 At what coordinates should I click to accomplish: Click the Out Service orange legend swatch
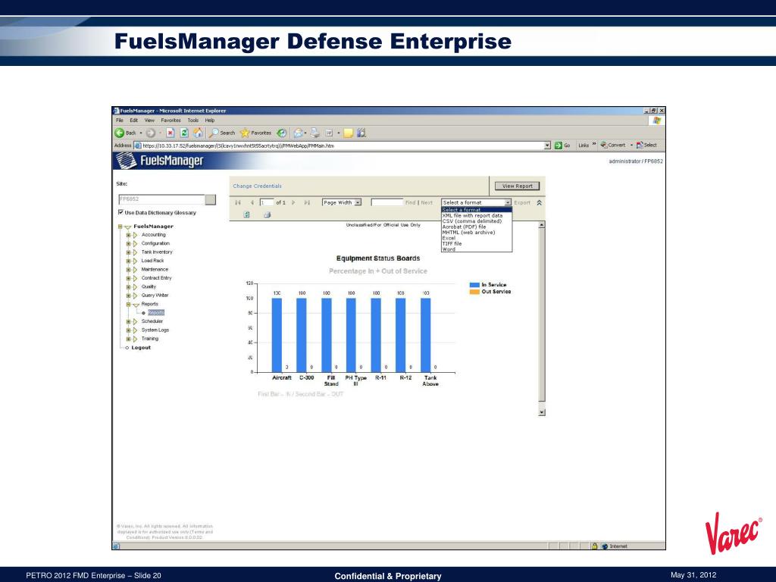pyautogui.click(x=474, y=292)
